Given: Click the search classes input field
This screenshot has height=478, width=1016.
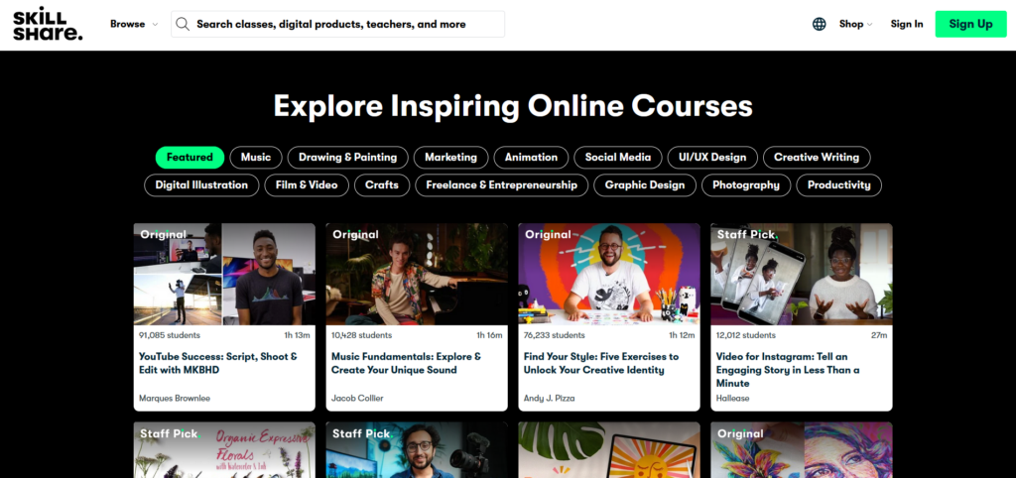Looking at the screenshot, I should [342, 24].
